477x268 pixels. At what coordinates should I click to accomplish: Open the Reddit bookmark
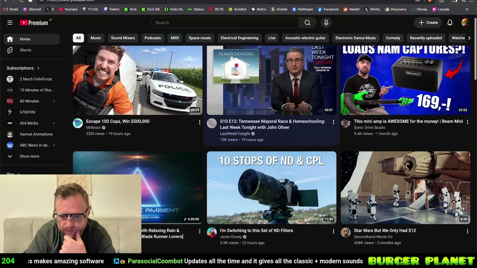351,9
